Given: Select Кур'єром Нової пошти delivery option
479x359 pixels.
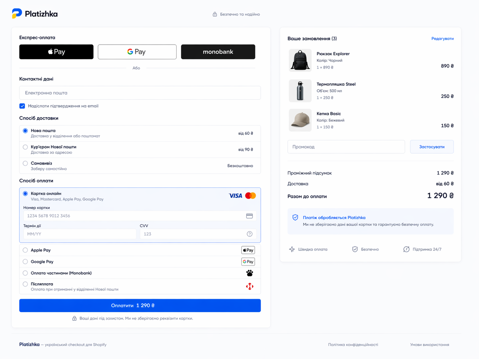Looking at the screenshot, I should tap(25, 147).
